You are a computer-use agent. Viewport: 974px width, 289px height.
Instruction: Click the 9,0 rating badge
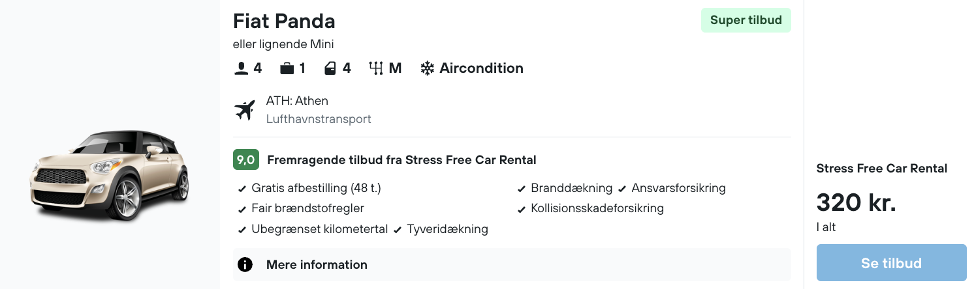coord(246,159)
